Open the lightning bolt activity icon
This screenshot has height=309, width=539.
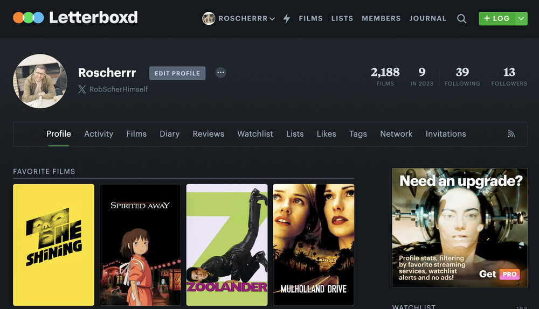pos(287,18)
